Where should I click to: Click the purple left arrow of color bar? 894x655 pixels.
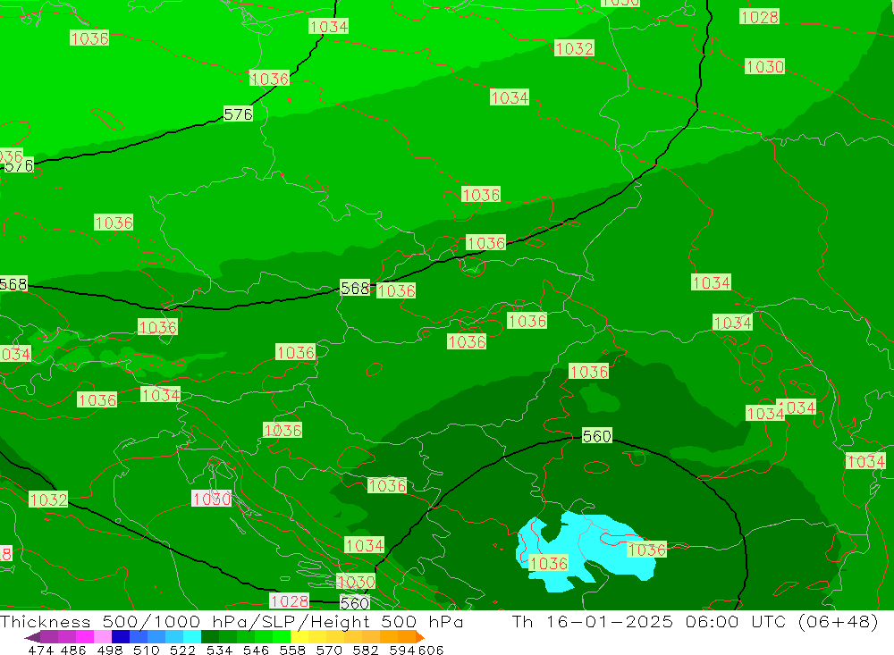point(32,637)
